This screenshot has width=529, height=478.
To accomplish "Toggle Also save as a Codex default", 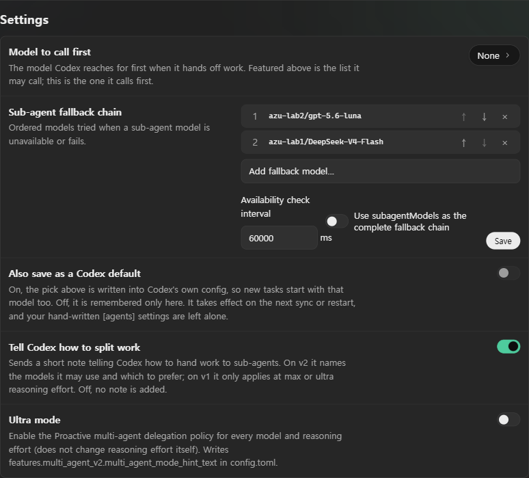I will (x=508, y=273).
